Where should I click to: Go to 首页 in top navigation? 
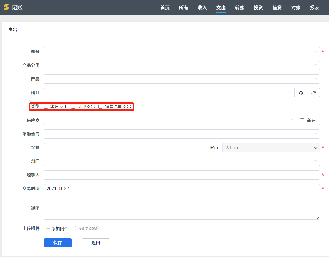pyautogui.click(x=165, y=7)
